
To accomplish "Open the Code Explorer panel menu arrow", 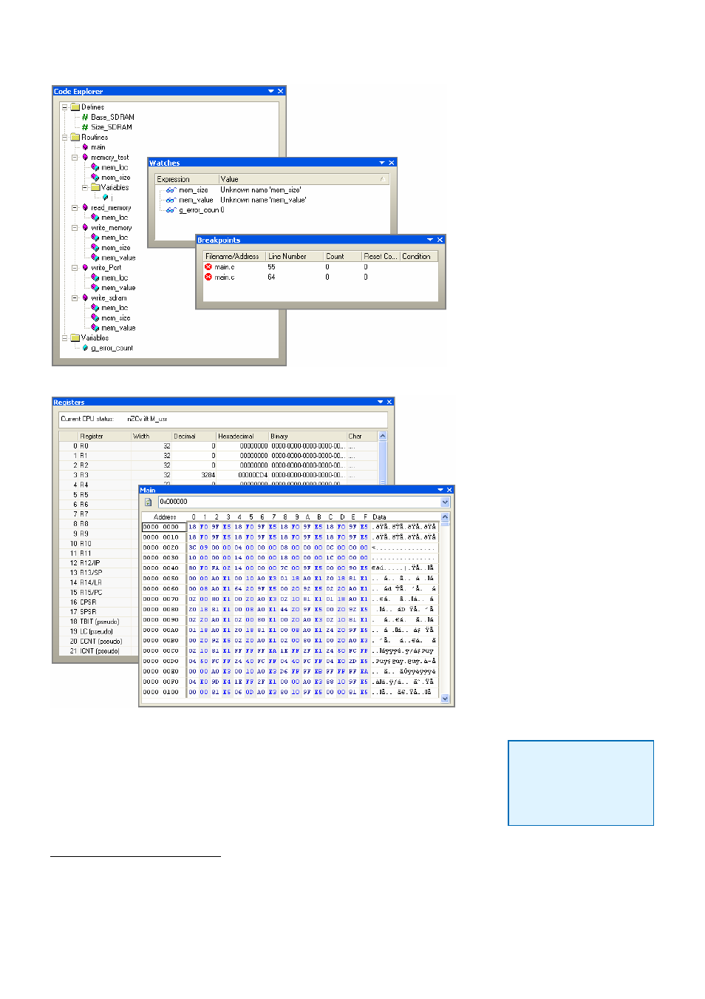I will 270,91.
